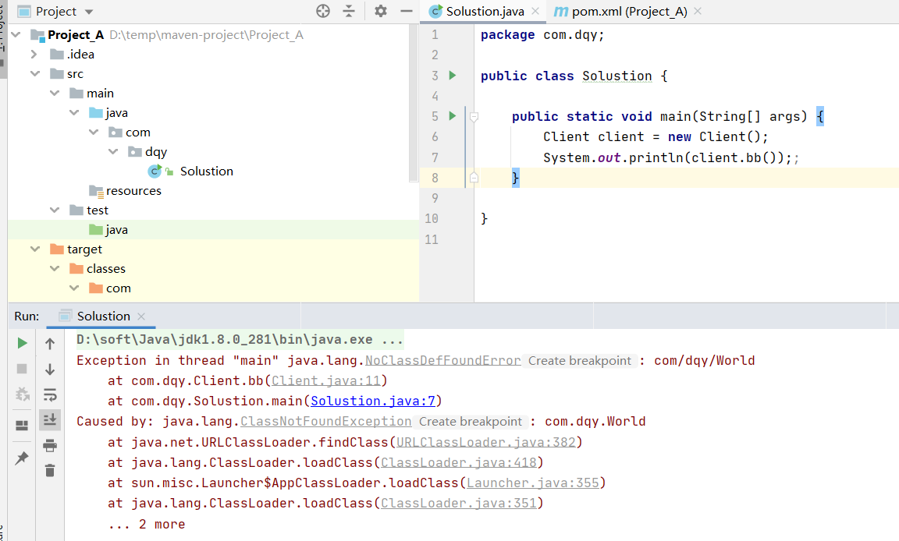
Task: Expand the .idea folder
Action: [34, 55]
